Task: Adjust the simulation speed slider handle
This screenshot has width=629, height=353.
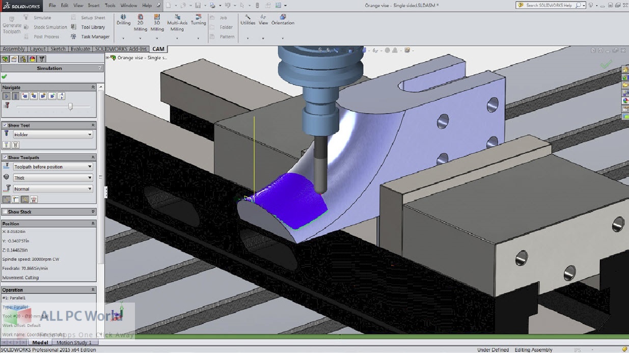Action: tap(70, 106)
